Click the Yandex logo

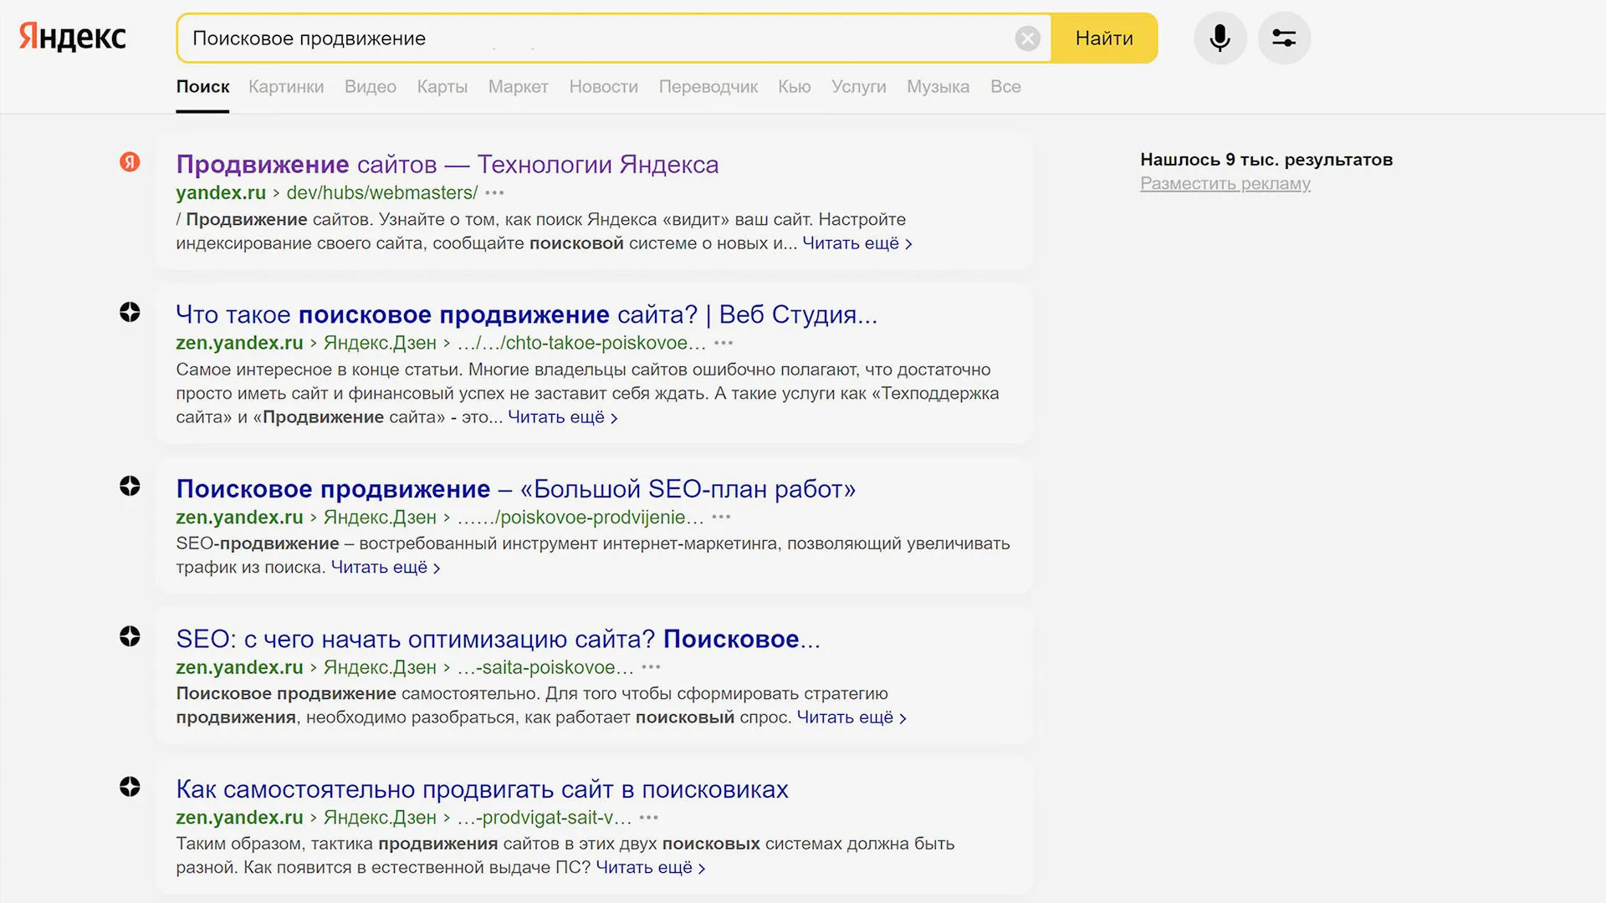(73, 37)
